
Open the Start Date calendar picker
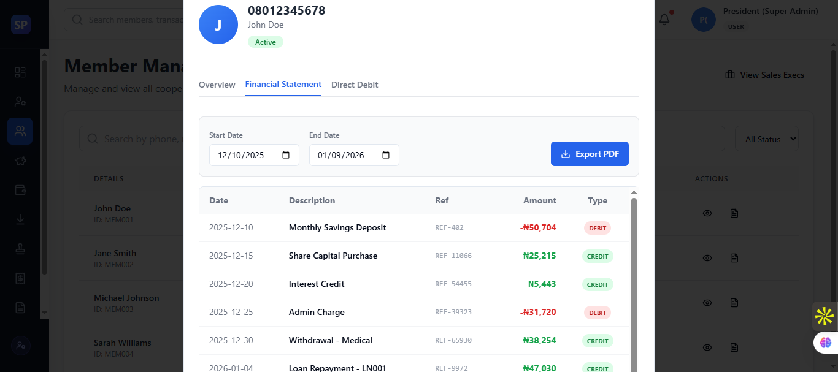tap(286, 155)
